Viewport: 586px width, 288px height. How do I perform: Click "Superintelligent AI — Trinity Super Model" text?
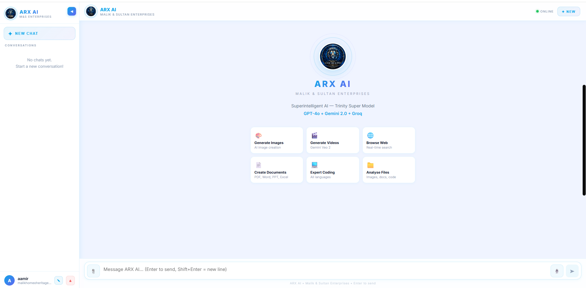(x=333, y=106)
